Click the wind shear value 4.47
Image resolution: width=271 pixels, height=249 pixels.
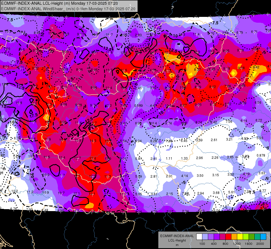(x=153, y=105)
